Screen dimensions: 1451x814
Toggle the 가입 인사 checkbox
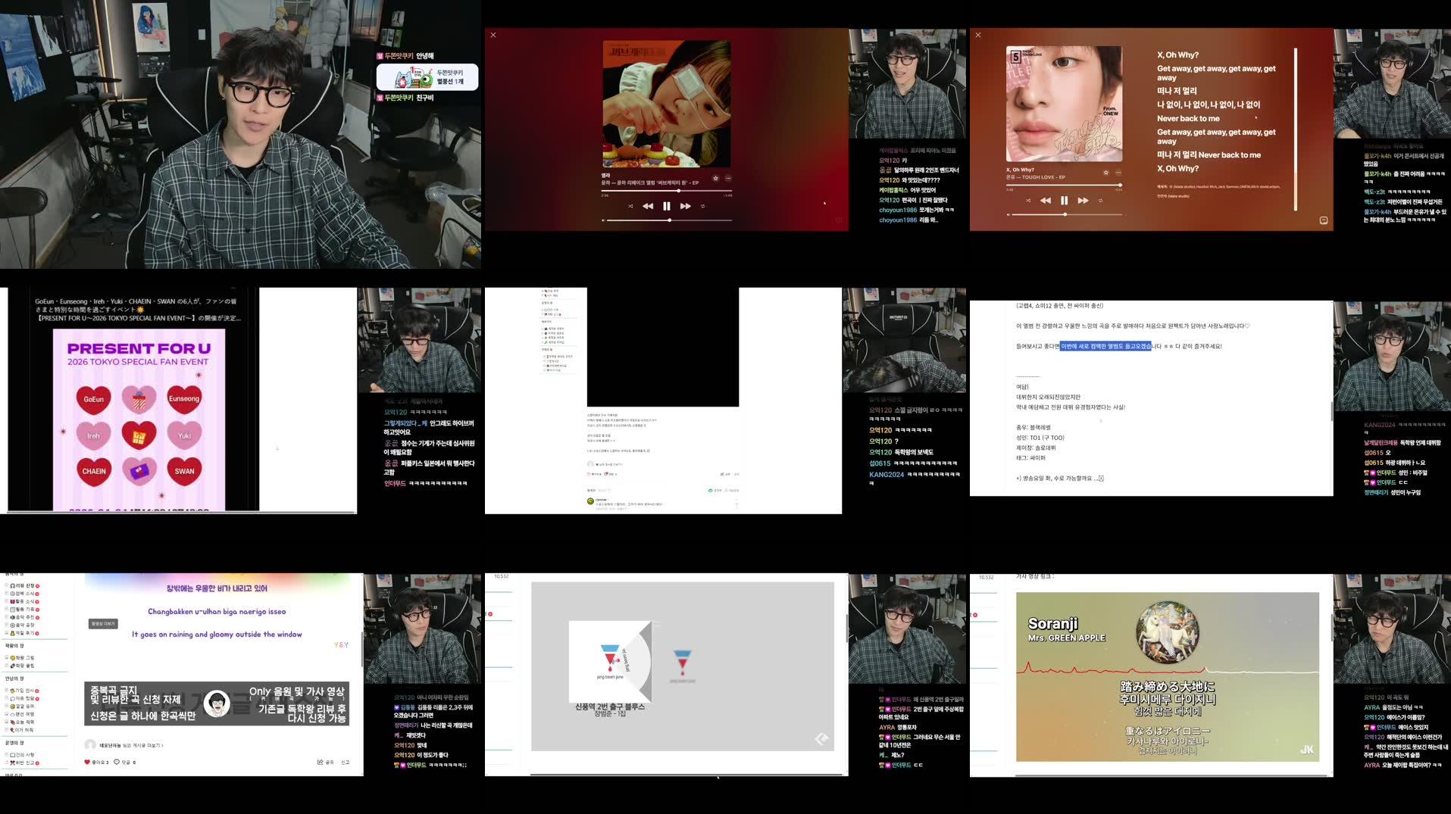6,690
